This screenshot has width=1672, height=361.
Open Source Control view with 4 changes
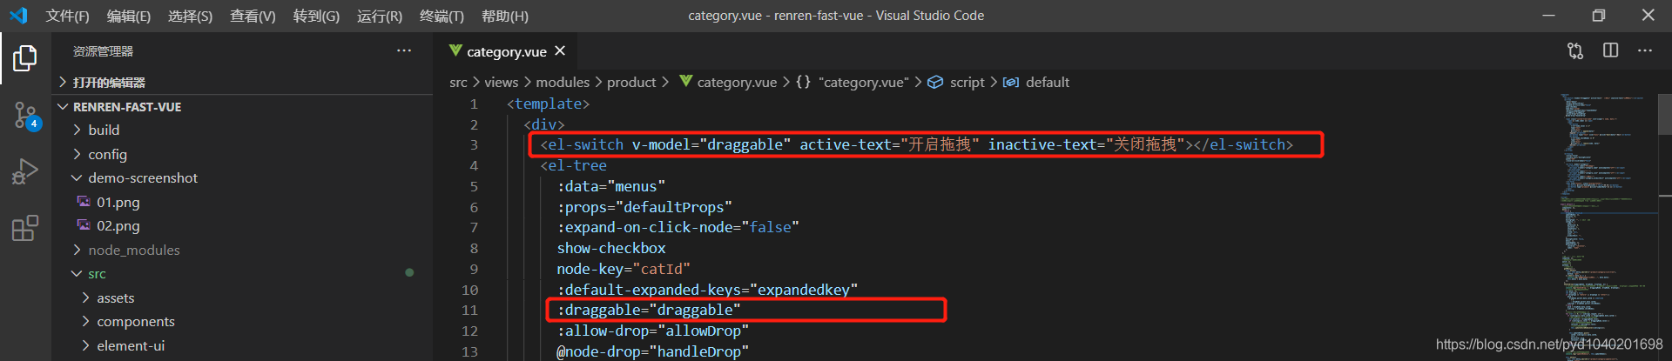(x=25, y=115)
